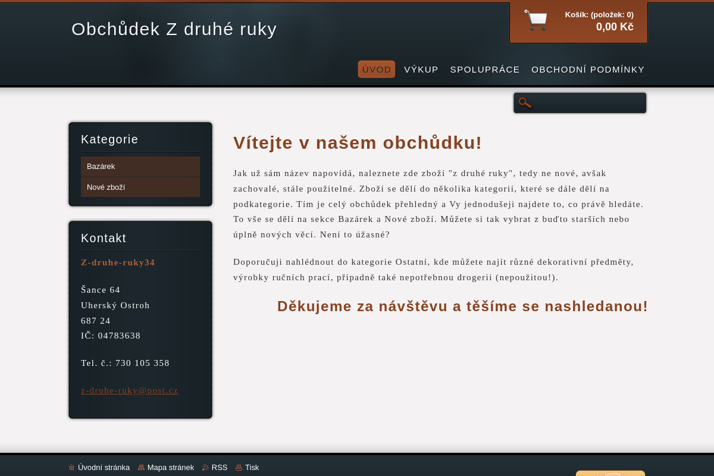Click the home icon beside Úvodní stránka
Image resolution: width=714 pixels, height=476 pixels.
click(72, 467)
